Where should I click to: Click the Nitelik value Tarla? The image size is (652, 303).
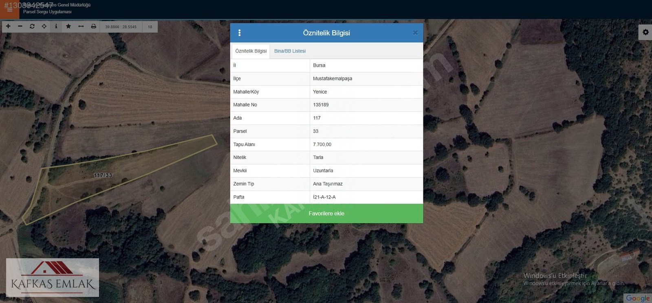pos(318,157)
